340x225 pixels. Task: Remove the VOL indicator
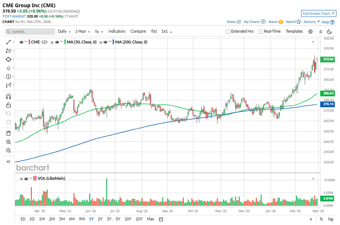pos(21,179)
